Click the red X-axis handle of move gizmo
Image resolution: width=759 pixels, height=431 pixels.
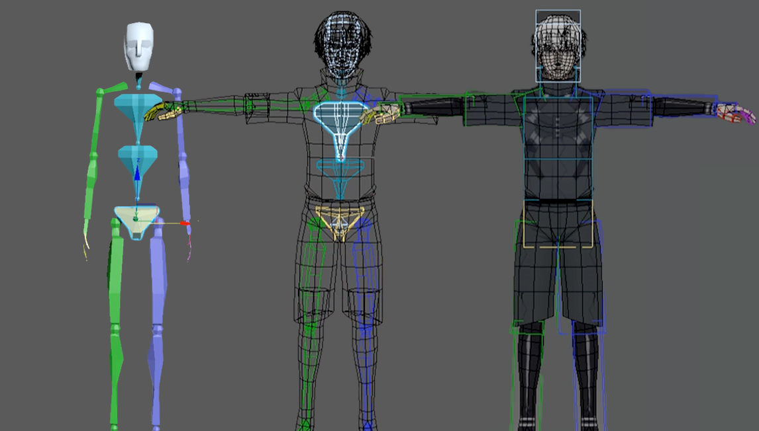tap(185, 223)
